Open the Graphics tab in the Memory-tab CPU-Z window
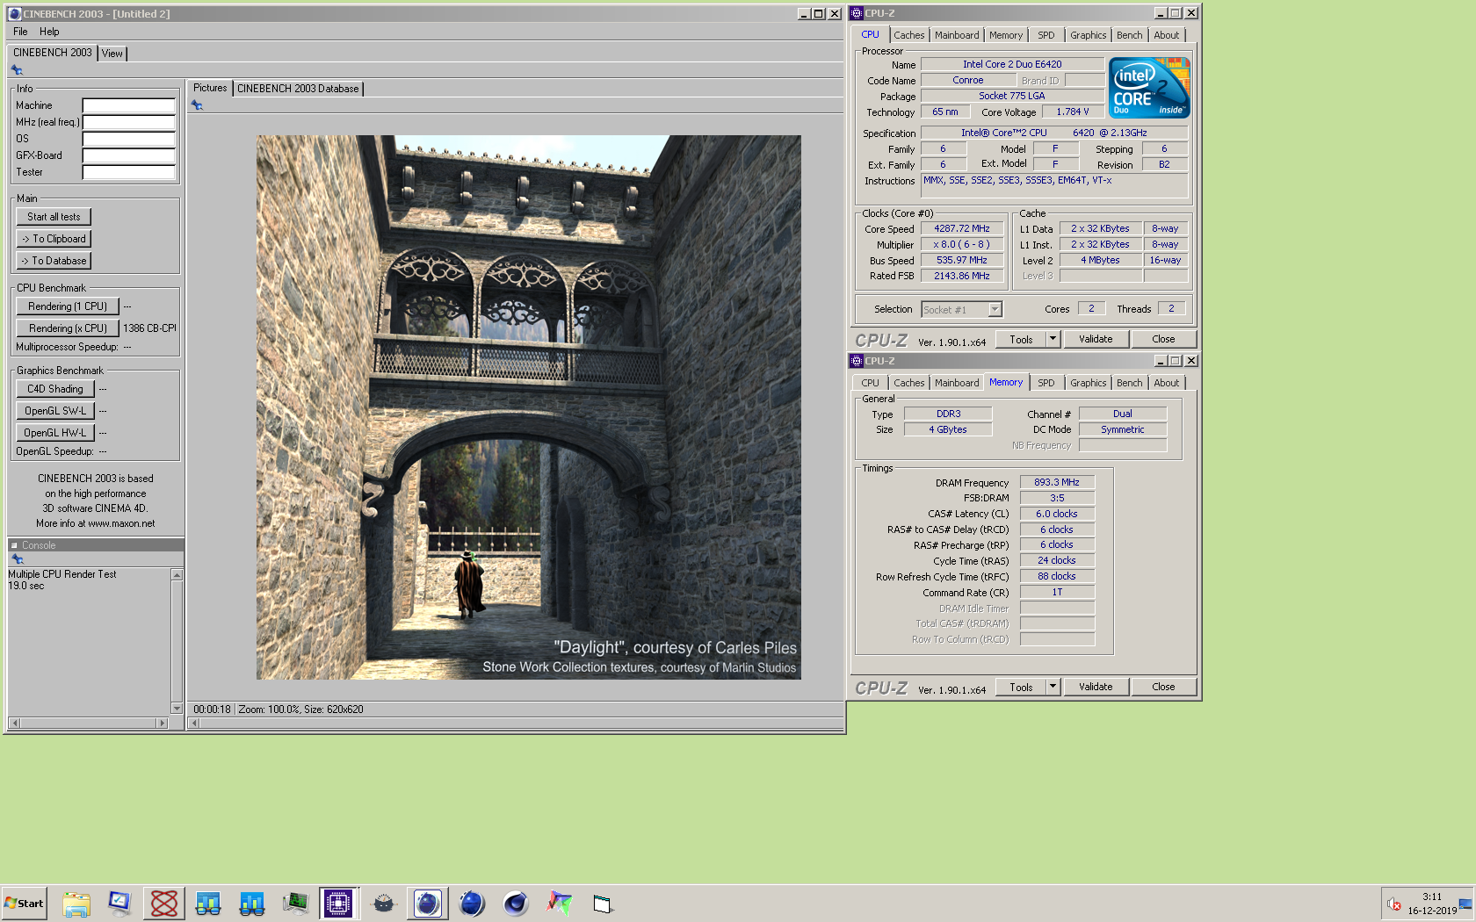The height and width of the screenshot is (922, 1476). coord(1089,383)
